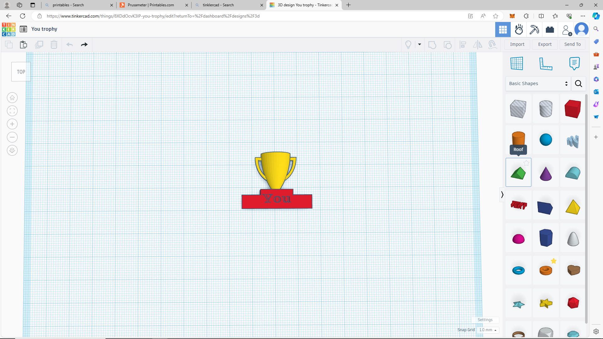Open Snap Grid 1.0 mm dropdown
Screen dimensions: 603x339
coord(488,330)
